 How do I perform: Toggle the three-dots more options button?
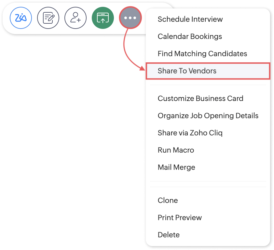[x=130, y=18]
